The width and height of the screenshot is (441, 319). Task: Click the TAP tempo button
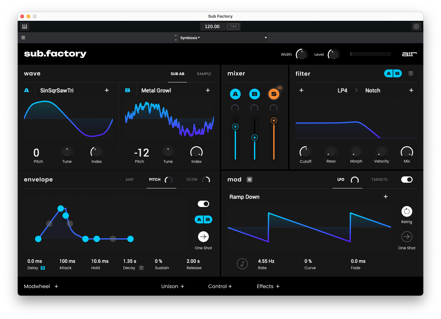[x=233, y=27]
